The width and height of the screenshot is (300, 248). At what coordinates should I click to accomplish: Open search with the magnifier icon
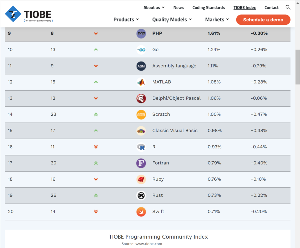pyautogui.click(x=288, y=7)
